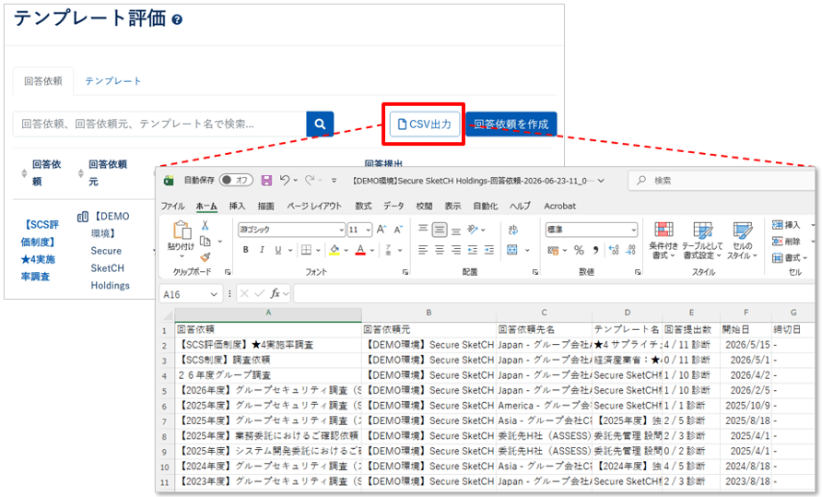Click the Paste clipboard icon
The height and width of the screenshot is (497, 822).
pos(182,230)
